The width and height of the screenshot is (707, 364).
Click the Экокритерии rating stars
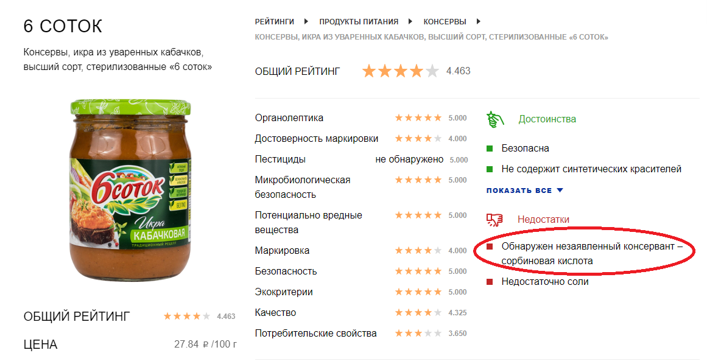point(418,292)
